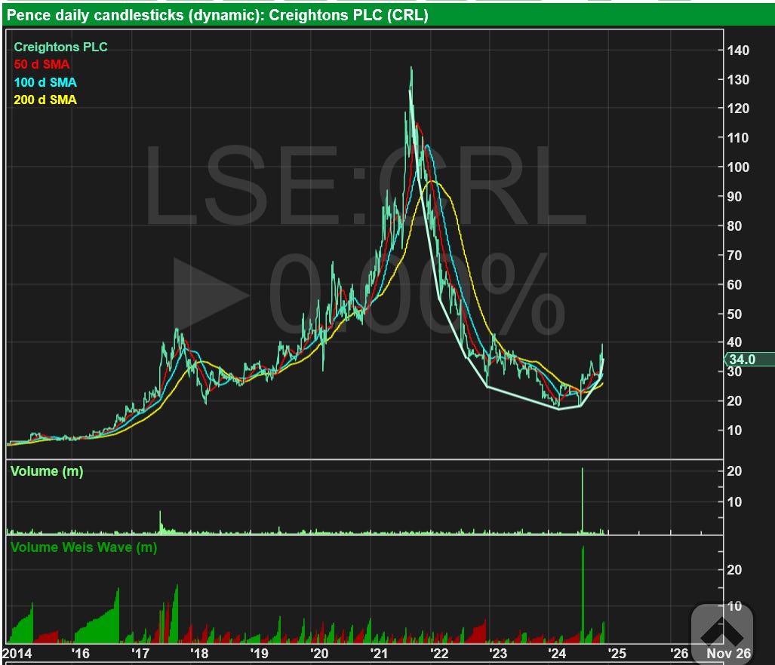The image size is (775, 665).
Task: Click the '19 year label
Action: tap(260, 653)
